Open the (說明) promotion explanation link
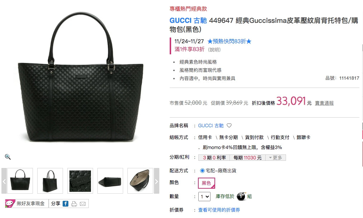The height and width of the screenshot is (218, 363). click(x=214, y=50)
